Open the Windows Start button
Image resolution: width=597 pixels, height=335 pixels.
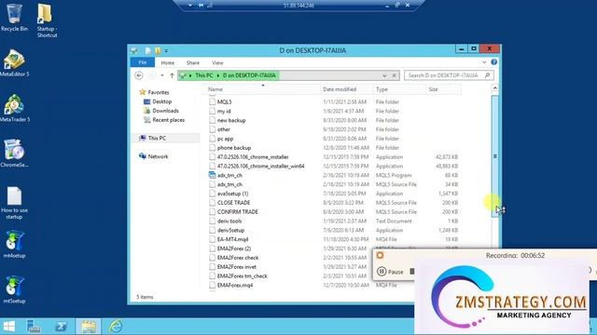pos(9,327)
